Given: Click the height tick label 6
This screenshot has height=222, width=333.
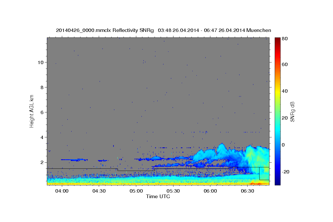Looking at the screenshot, I should [x=42, y=112].
